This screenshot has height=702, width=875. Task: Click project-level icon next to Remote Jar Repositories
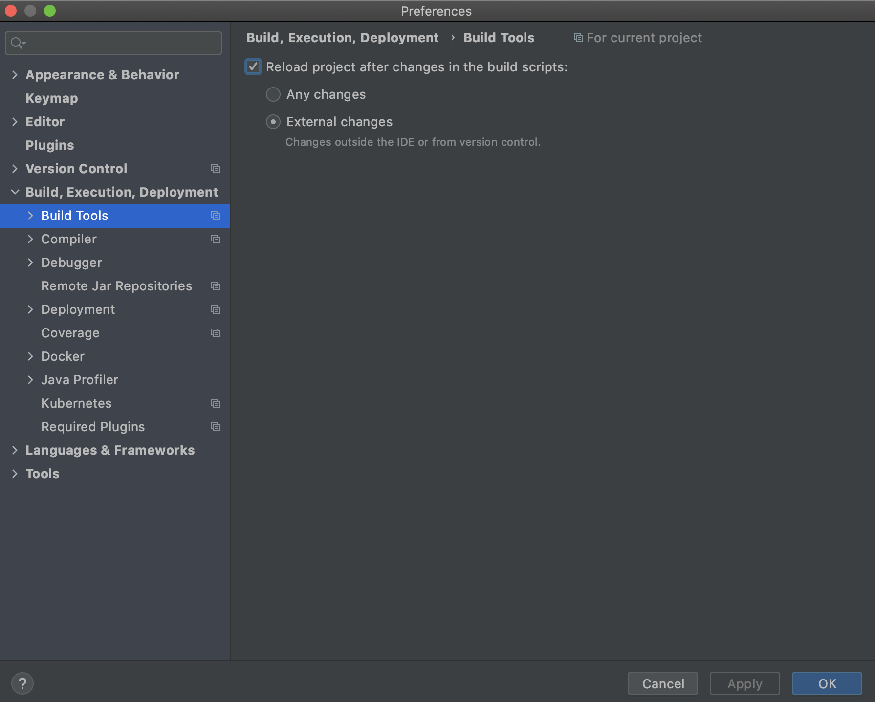216,286
